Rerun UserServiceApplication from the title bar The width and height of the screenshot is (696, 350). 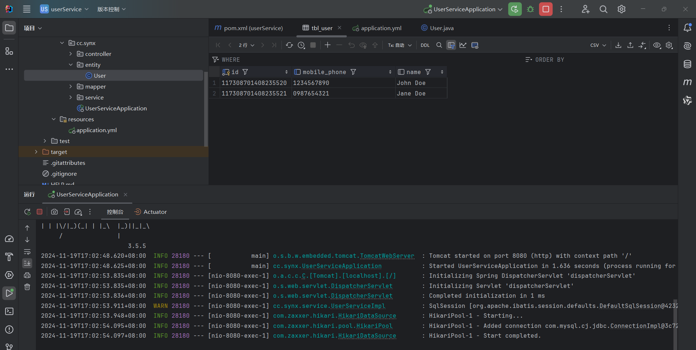[x=515, y=9]
